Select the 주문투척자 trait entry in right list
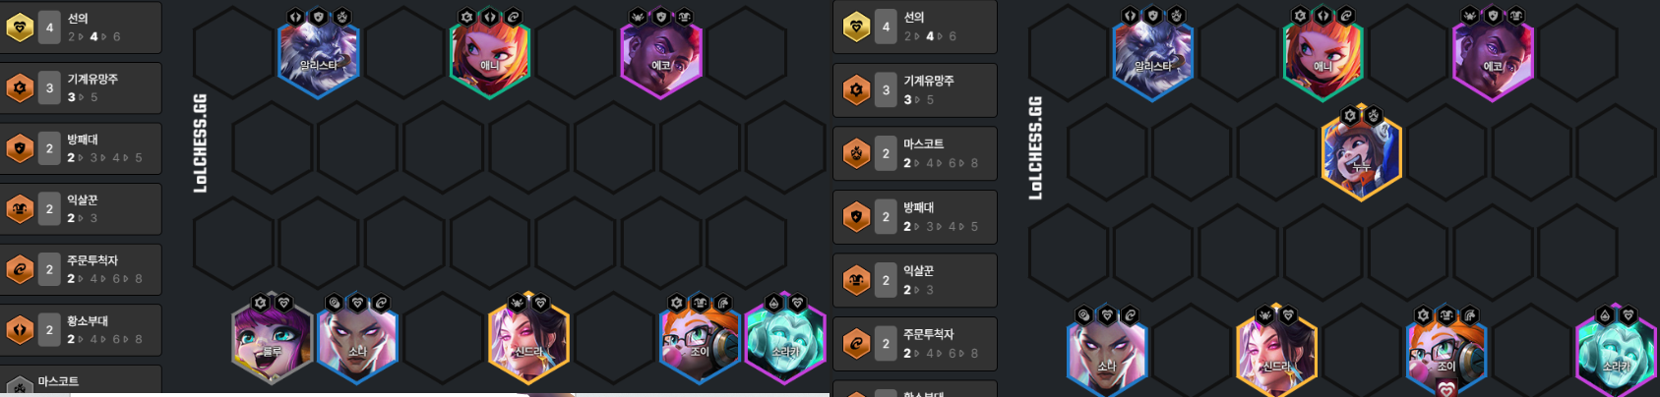The width and height of the screenshot is (1660, 397). coord(915,344)
